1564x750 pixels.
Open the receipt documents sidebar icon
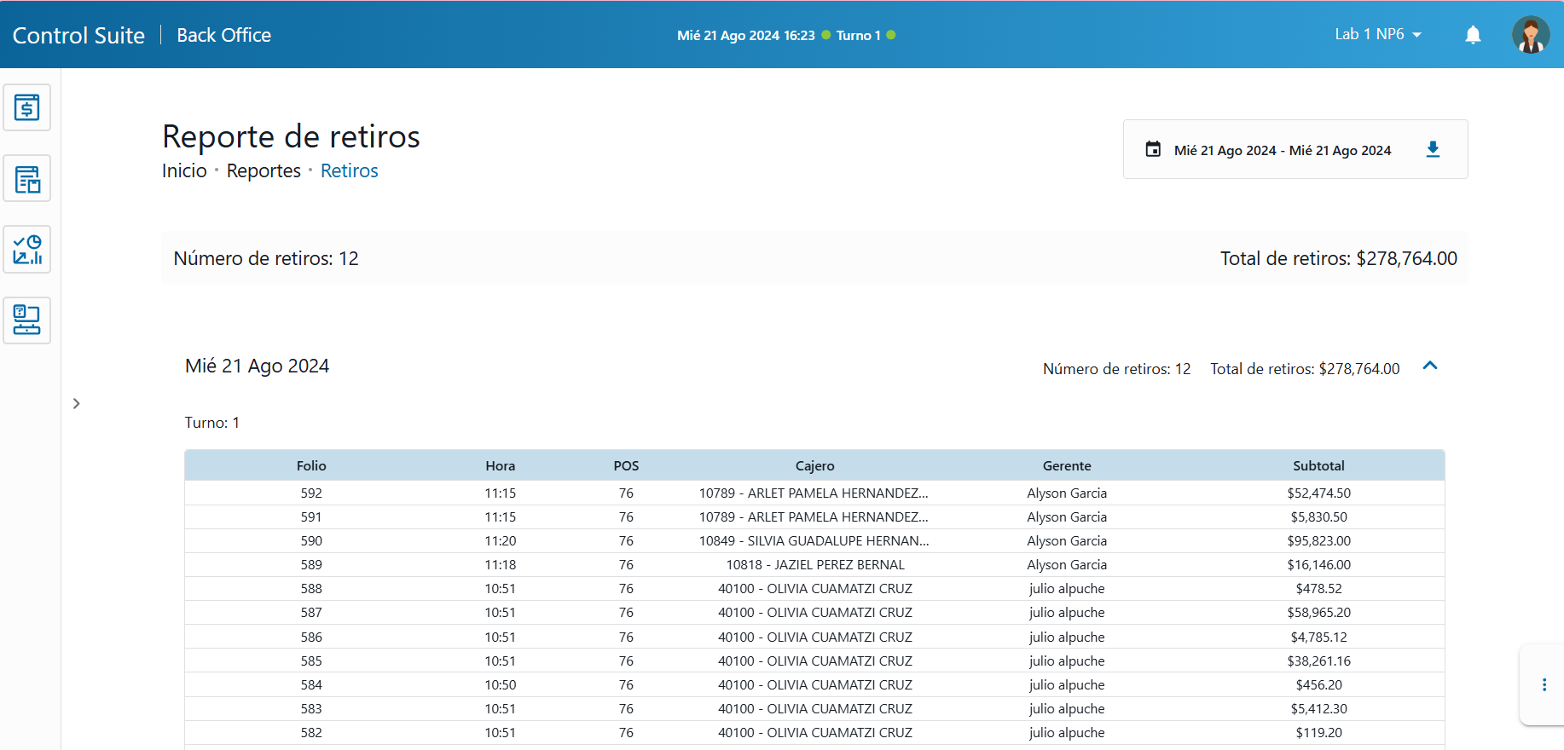tap(26, 179)
